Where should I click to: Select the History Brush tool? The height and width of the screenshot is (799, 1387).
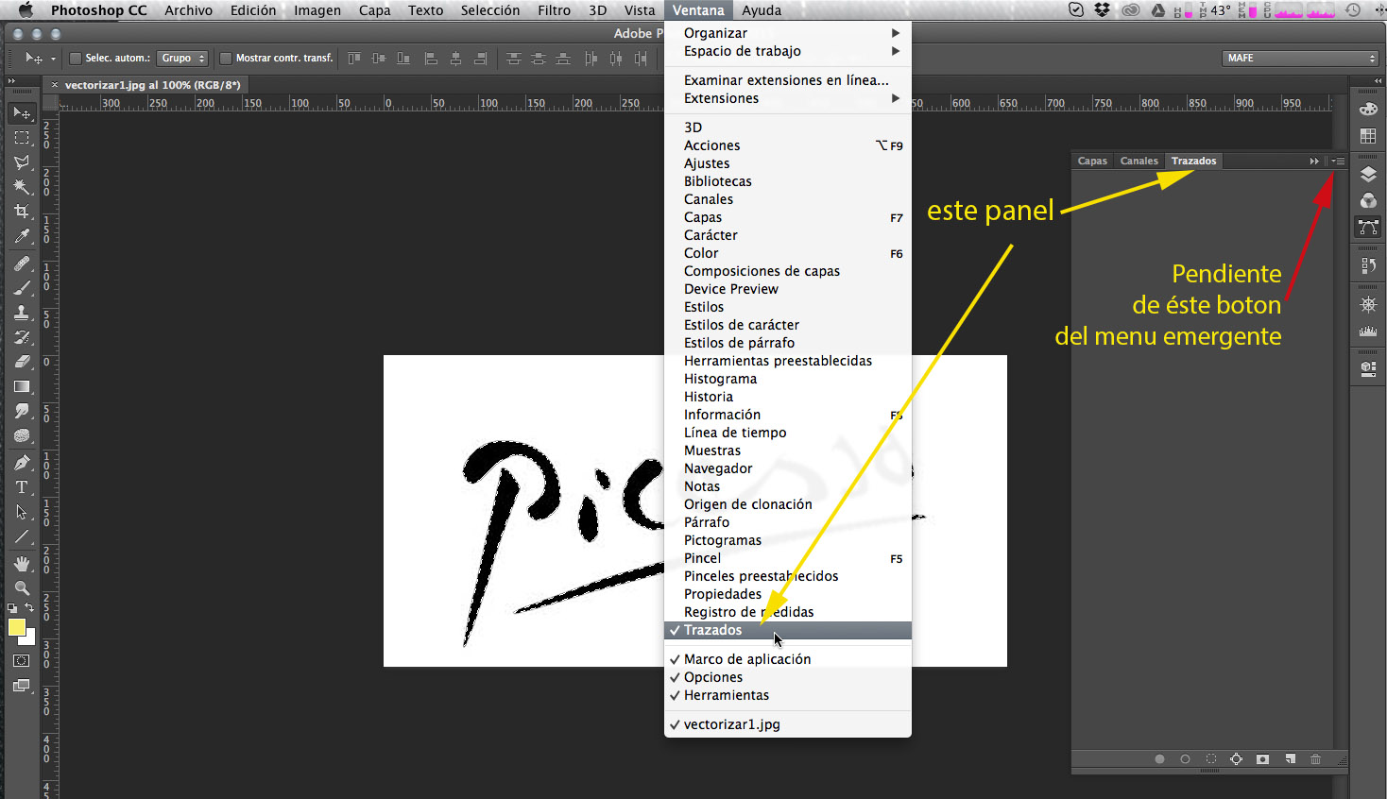click(x=22, y=337)
